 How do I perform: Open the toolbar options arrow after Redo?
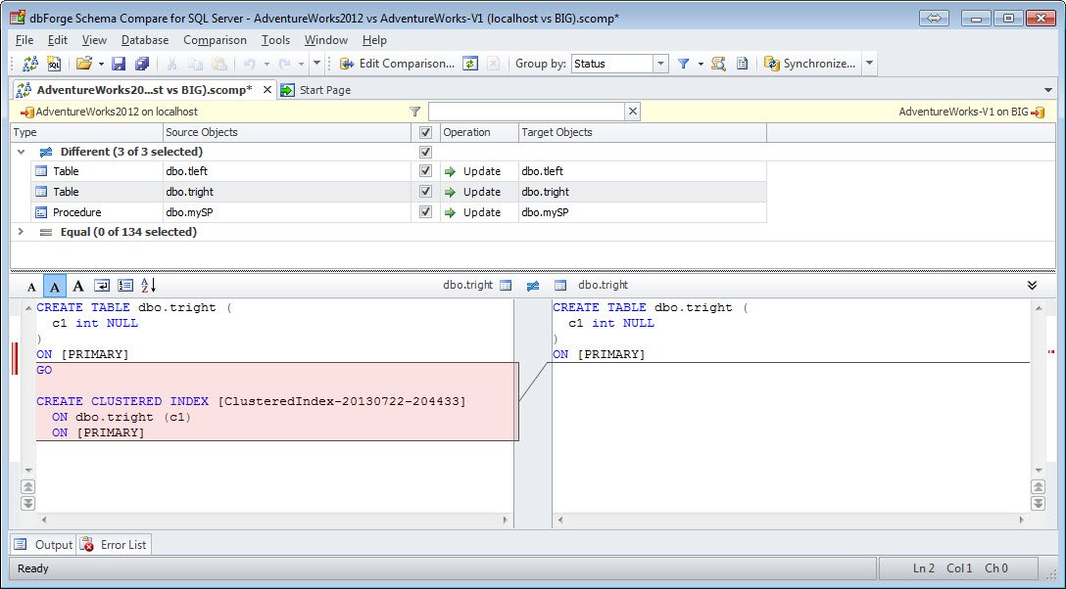point(316,64)
